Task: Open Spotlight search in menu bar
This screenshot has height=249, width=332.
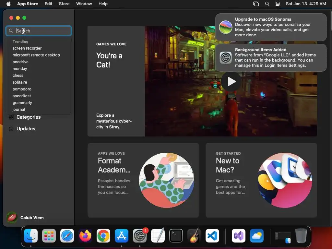Action: [267, 4]
